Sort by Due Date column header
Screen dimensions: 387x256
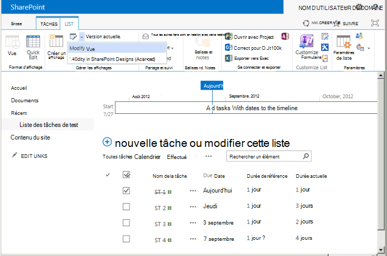pos(214,176)
